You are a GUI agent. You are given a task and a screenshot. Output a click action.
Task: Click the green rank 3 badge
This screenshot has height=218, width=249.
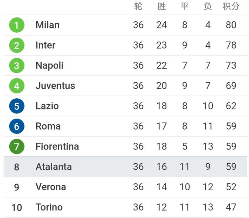pyautogui.click(x=17, y=65)
